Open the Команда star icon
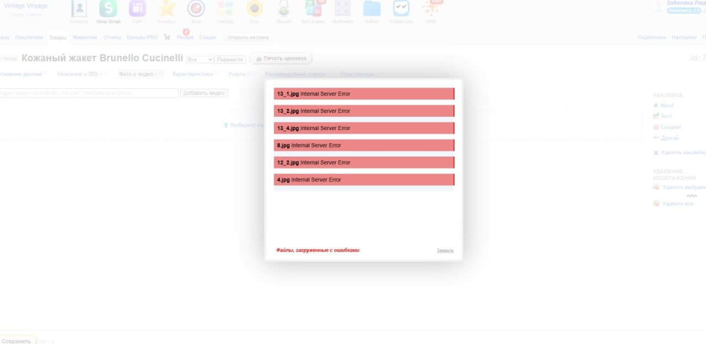The width and height of the screenshot is (706, 344). coord(167,9)
